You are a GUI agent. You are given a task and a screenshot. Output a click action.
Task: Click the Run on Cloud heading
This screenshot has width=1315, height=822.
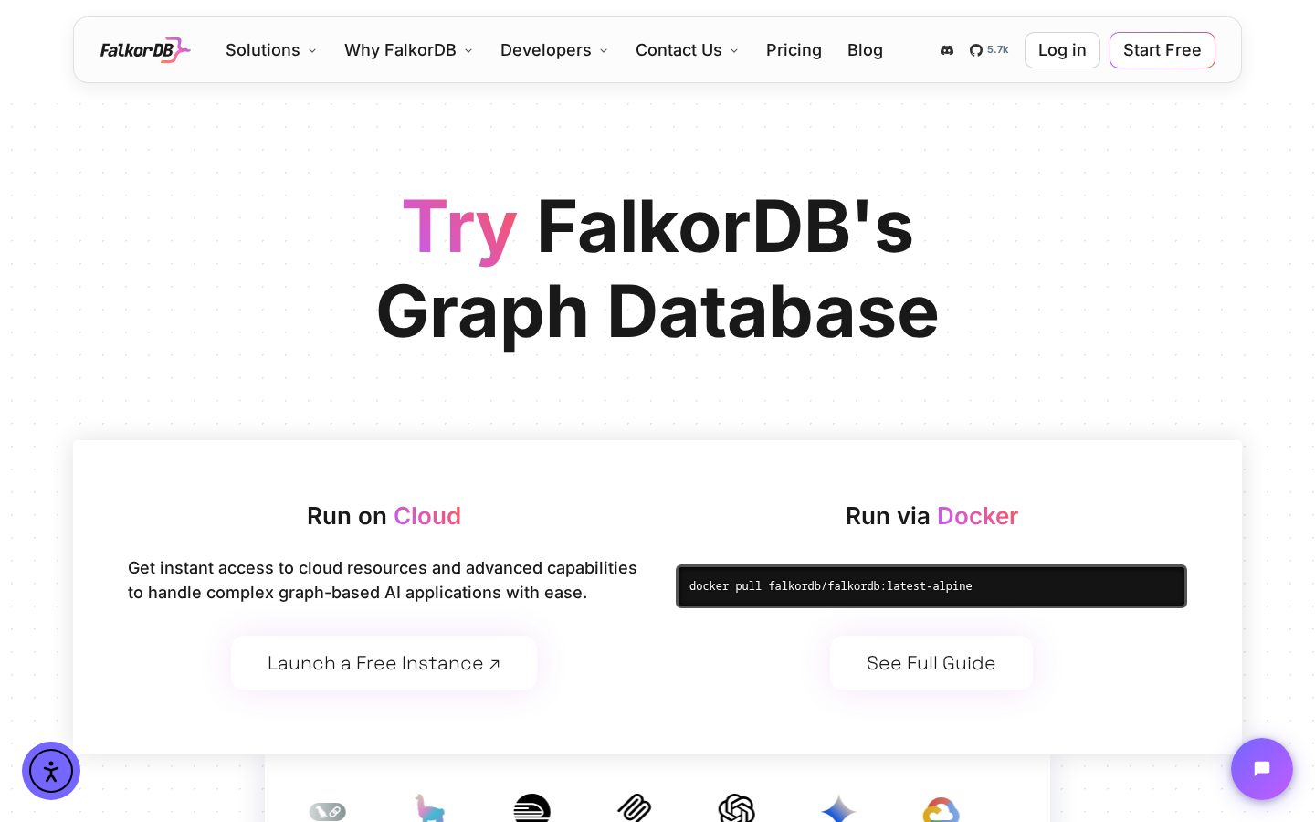point(384,516)
